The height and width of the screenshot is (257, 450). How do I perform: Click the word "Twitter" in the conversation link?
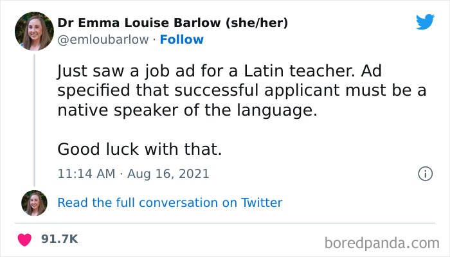[262, 202]
